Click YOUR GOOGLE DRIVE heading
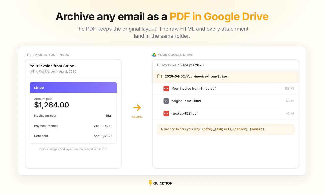This screenshot has width=324, height=194. point(176,55)
